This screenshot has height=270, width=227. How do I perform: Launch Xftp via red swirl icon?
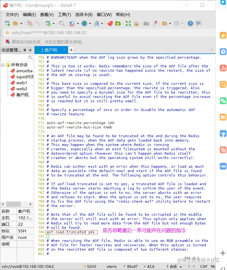point(110,23)
